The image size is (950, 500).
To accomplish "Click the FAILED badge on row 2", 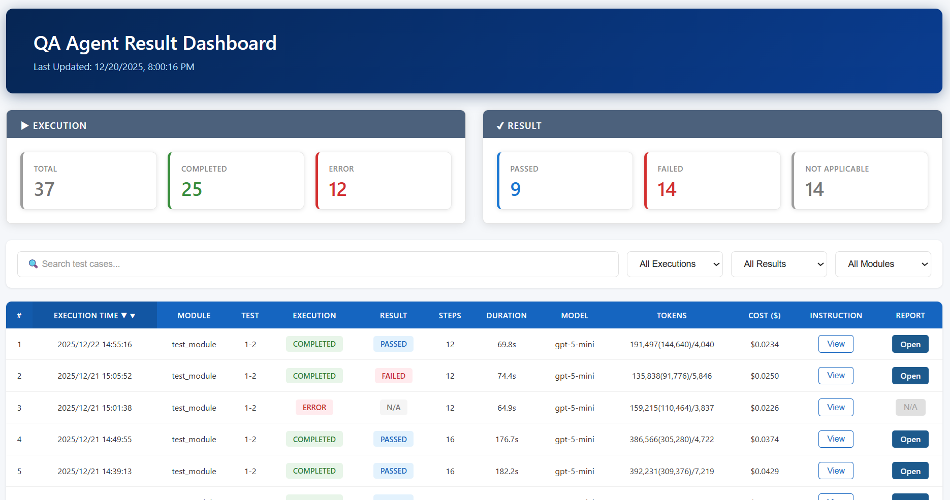I will tap(393, 376).
